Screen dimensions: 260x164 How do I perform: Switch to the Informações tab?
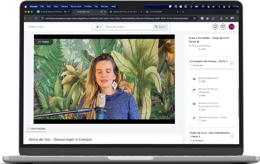36,129
